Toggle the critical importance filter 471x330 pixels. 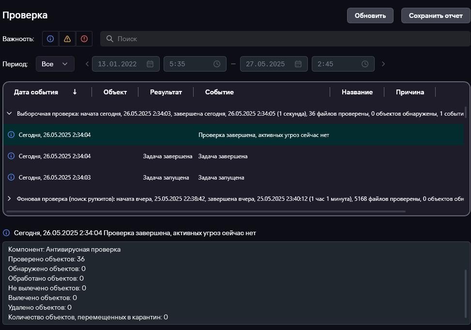(x=84, y=39)
